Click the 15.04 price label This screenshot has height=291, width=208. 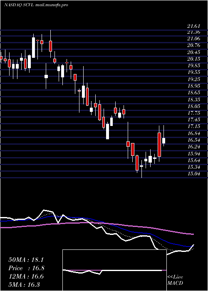tap(193, 174)
